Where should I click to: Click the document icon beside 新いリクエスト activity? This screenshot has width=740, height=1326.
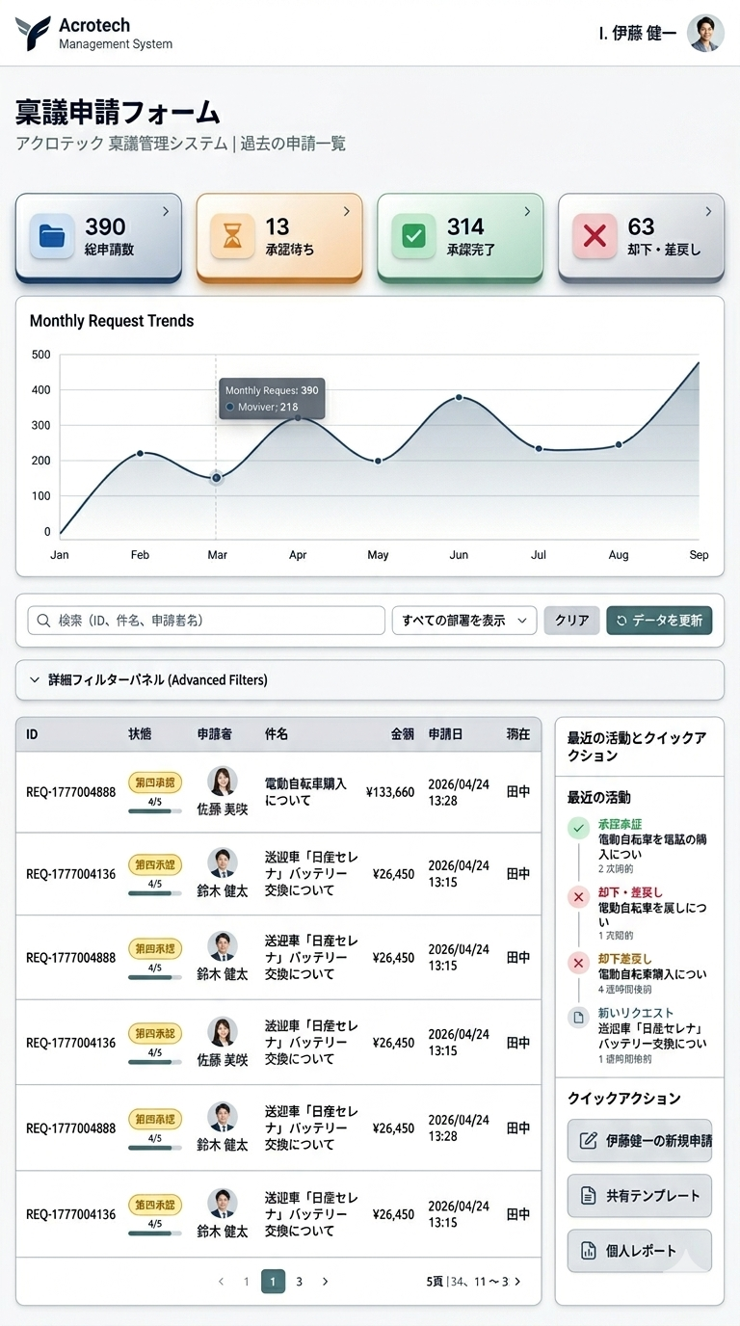coord(578,1017)
